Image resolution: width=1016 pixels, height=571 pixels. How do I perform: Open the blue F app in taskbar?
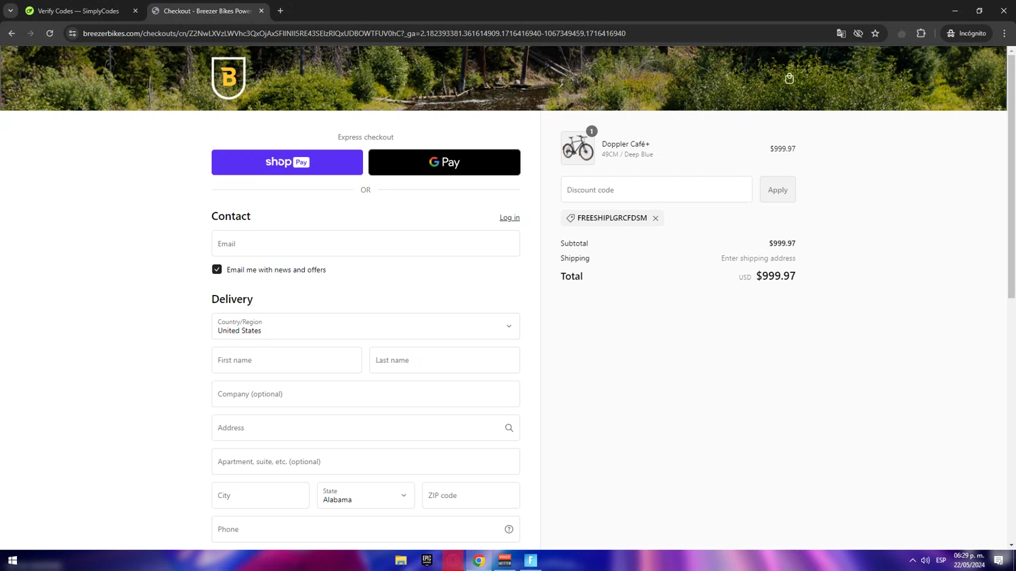531,560
